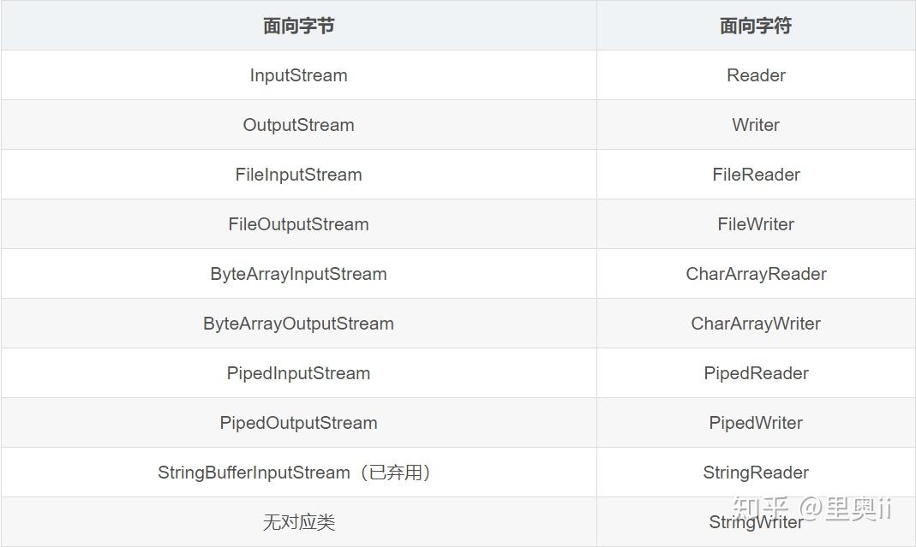Click the ByteArrayOutputStream entry
The image size is (916, 547).
tap(298, 324)
